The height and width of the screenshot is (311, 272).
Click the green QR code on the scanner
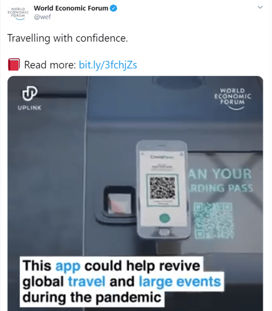tap(214, 220)
